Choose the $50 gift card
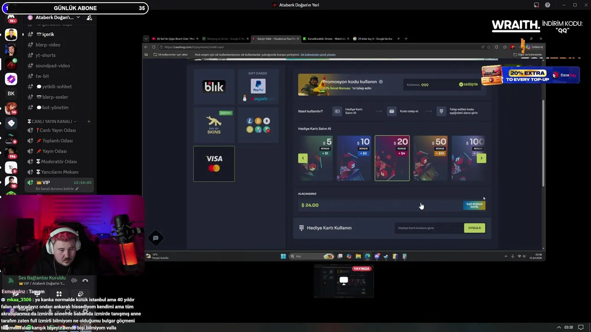This screenshot has width=591, height=332. (x=430, y=158)
